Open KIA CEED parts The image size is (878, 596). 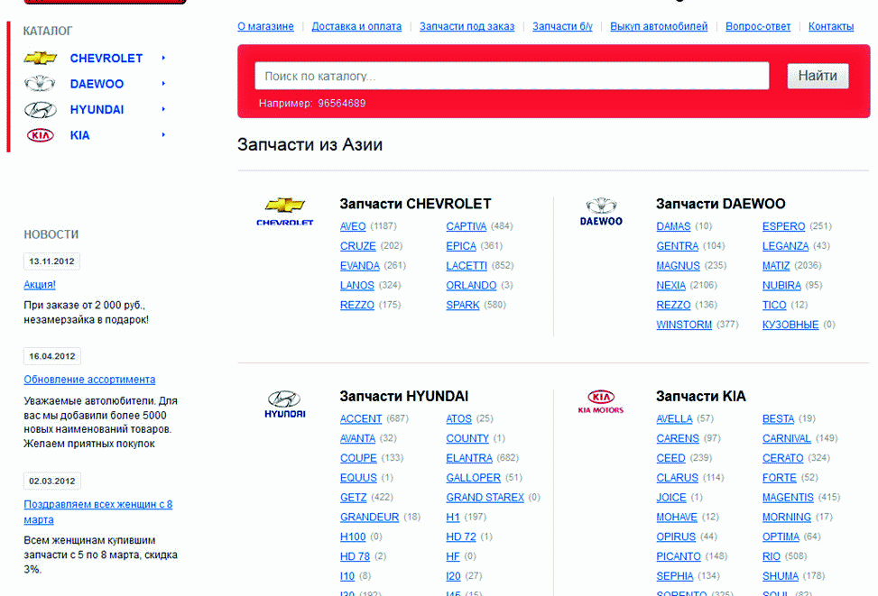pos(670,458)
